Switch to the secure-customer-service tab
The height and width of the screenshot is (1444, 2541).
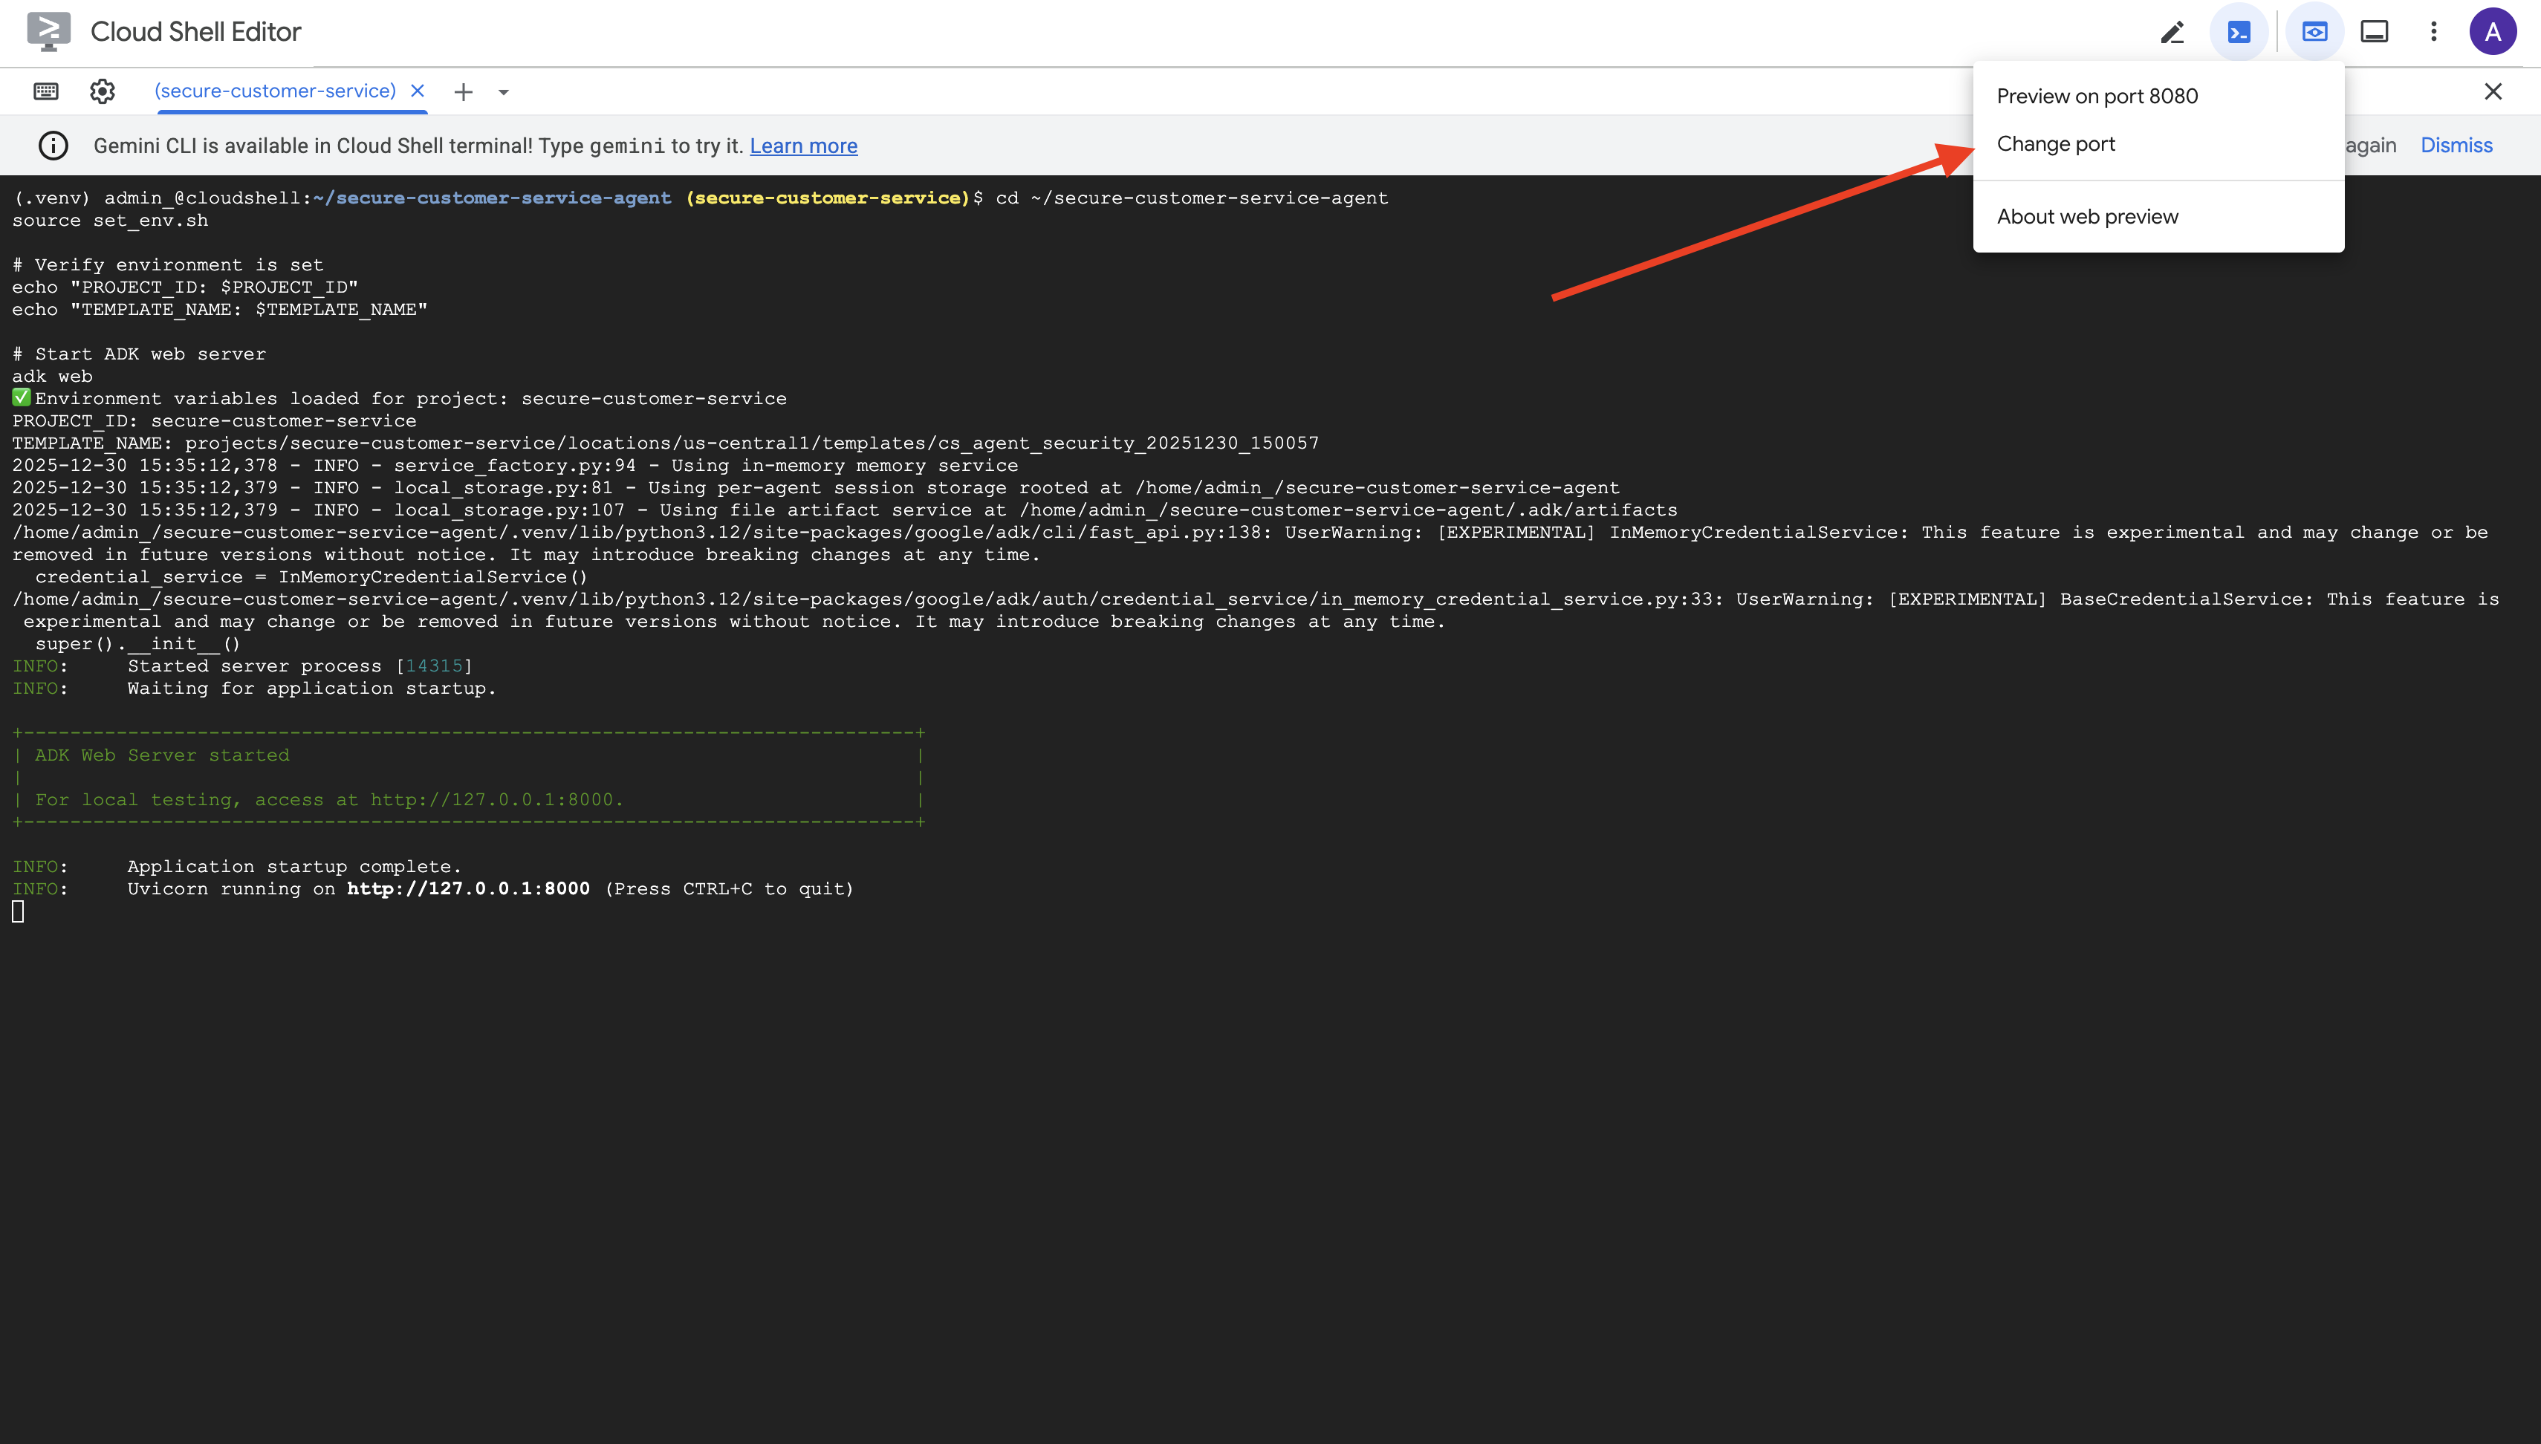point(275,91)
